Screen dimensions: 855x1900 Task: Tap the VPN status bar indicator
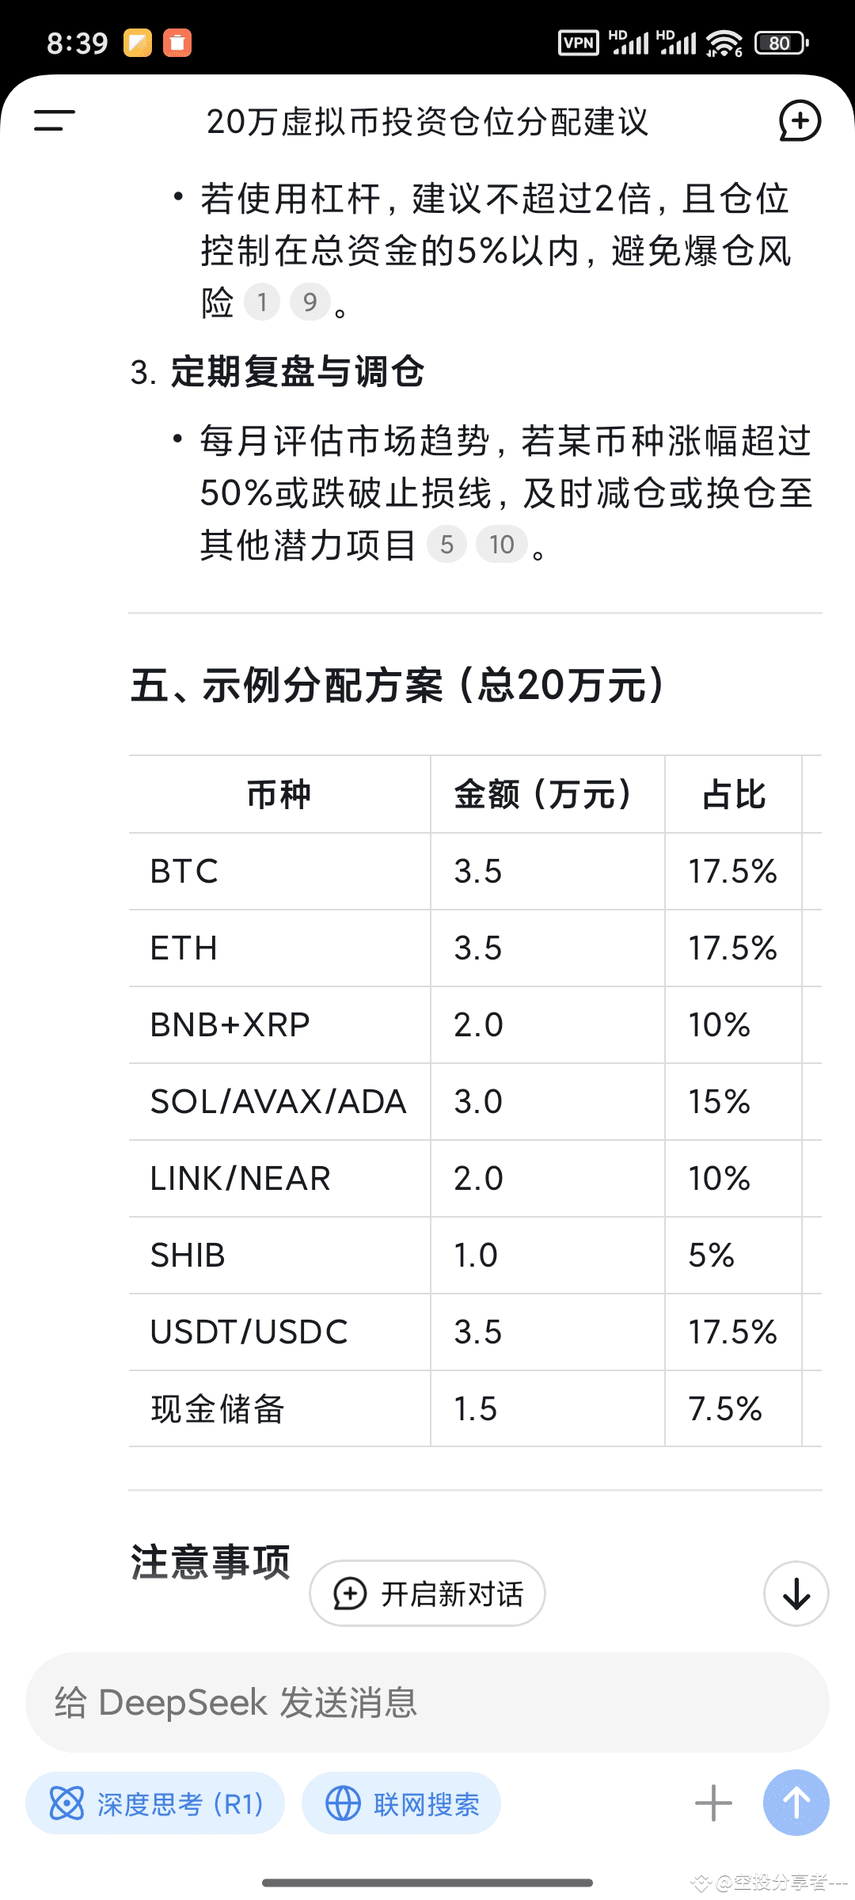579,43
